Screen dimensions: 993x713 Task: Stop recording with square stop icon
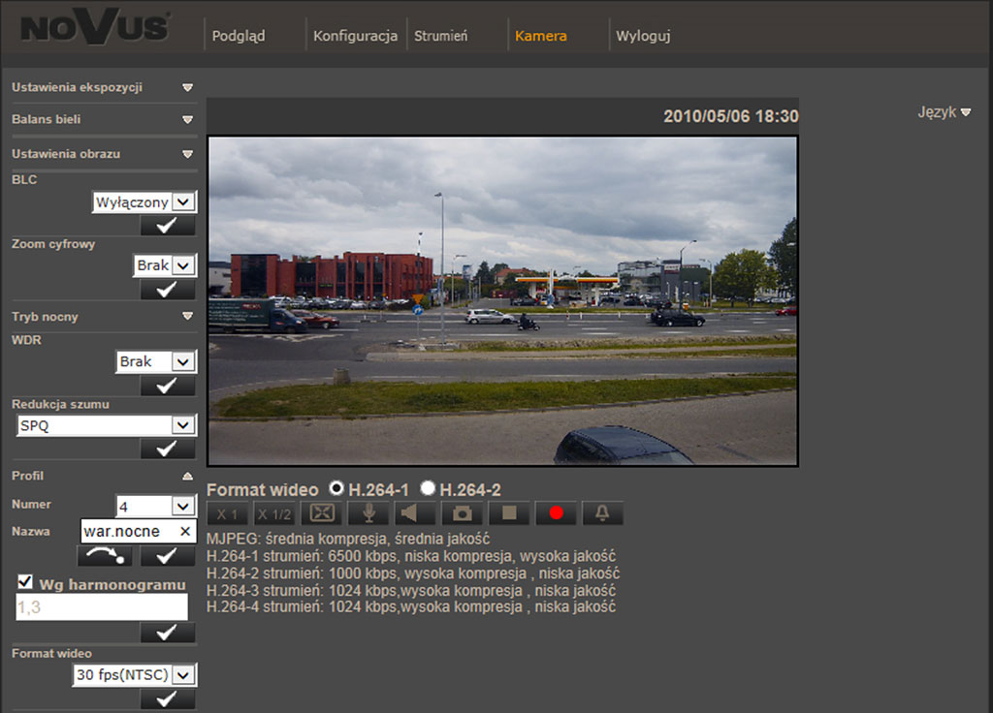point(509,513)
